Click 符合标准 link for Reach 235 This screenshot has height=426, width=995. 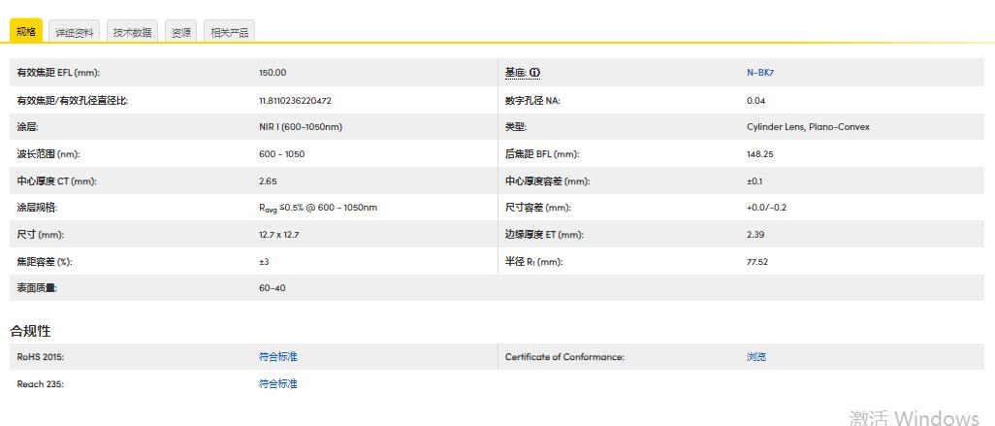pos(278,384)
